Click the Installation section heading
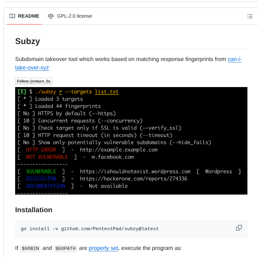This screenshot has height=258, width=258. click(33, 210)
